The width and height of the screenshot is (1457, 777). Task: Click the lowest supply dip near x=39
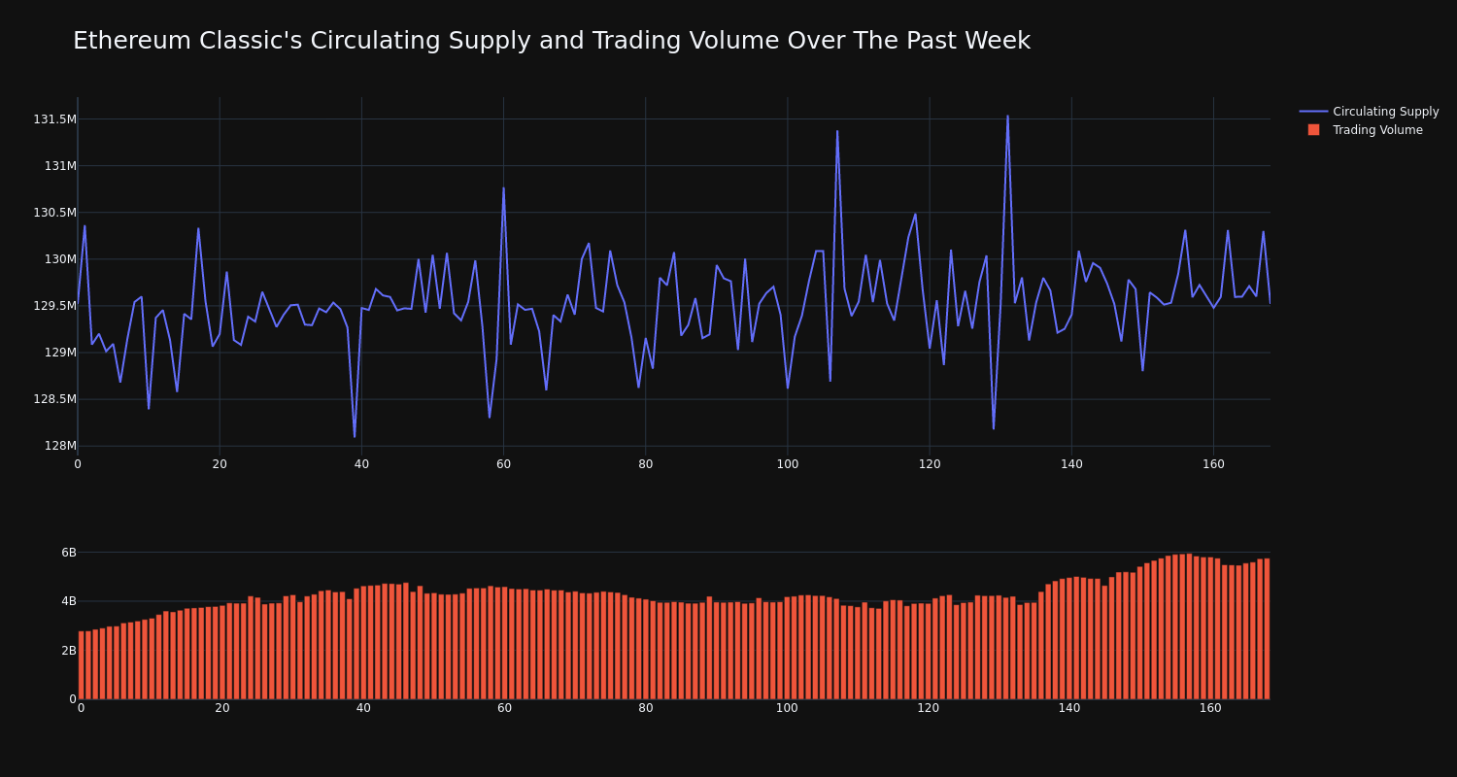(x=355, y=436)
